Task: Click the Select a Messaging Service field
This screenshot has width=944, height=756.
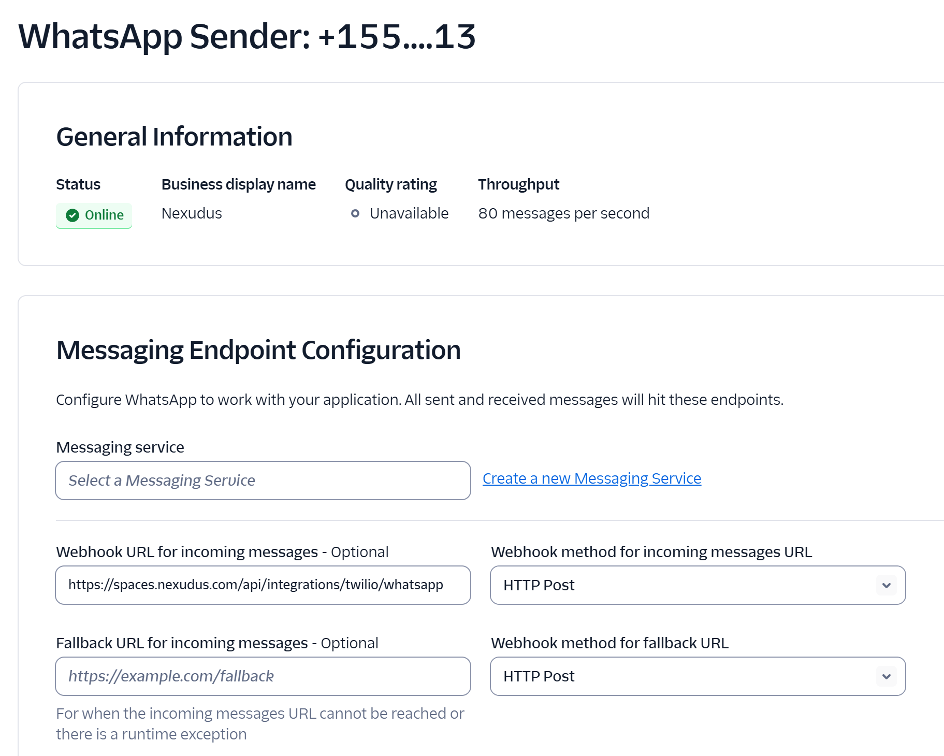Action: point(263,481)
